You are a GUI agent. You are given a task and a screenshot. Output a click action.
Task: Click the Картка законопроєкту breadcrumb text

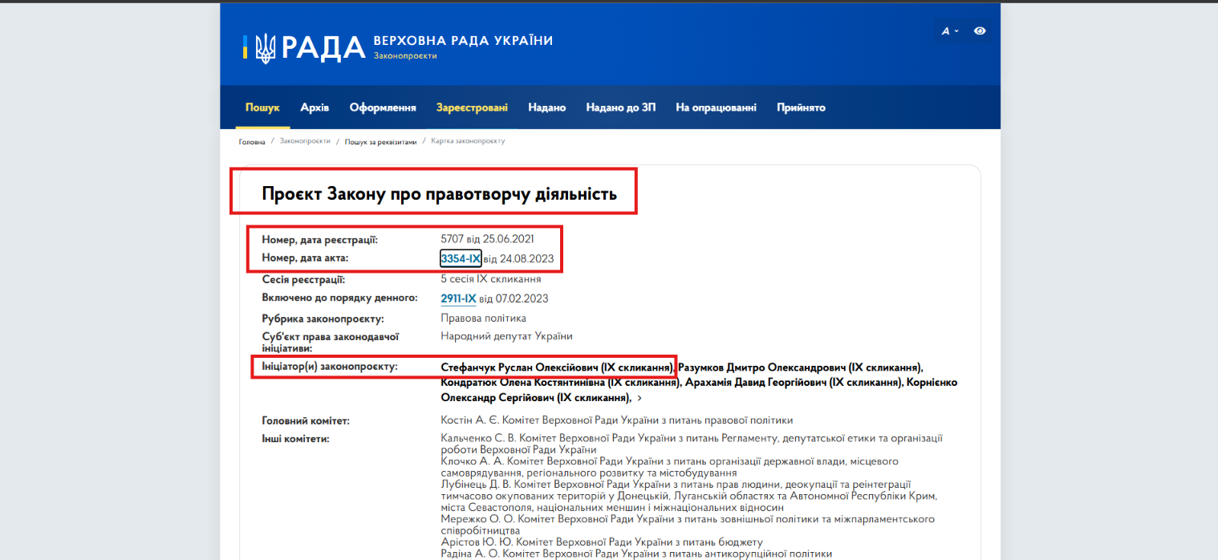coord(468,141)
